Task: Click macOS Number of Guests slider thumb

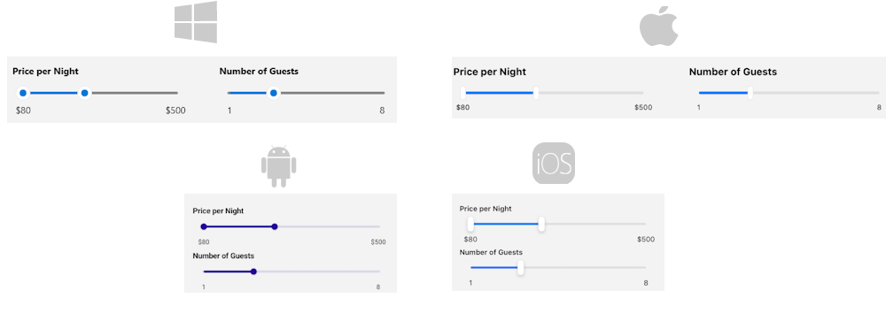Action: (750, 93)
